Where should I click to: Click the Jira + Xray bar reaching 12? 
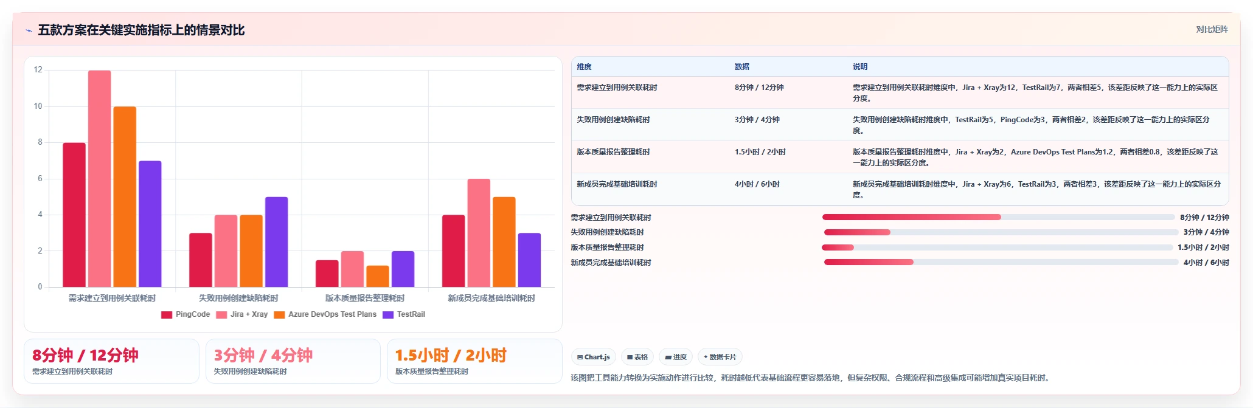100,179
